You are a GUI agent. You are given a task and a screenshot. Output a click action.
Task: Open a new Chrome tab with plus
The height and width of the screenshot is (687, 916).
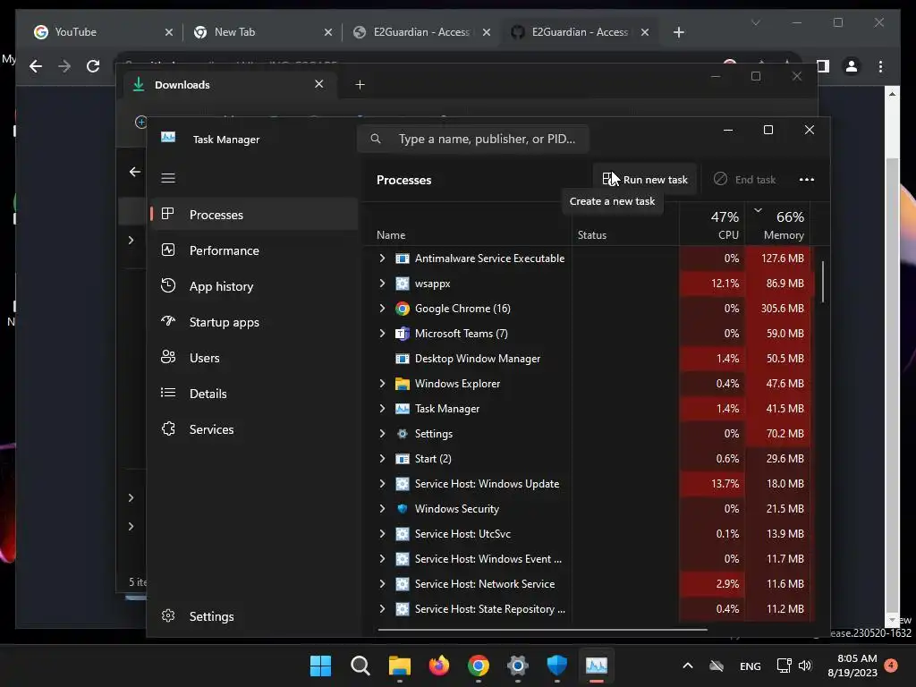[679, 32]
